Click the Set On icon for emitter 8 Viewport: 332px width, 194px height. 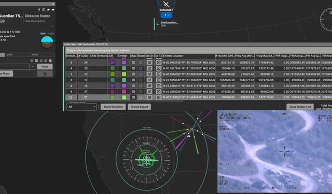(149, 80)
